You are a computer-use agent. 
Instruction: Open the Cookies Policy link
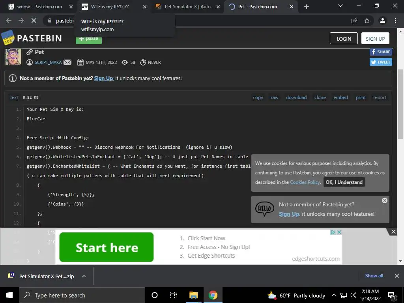(x=305, y=182)
